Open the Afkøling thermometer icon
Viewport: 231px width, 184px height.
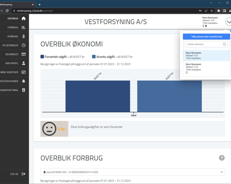click(24, 36)
